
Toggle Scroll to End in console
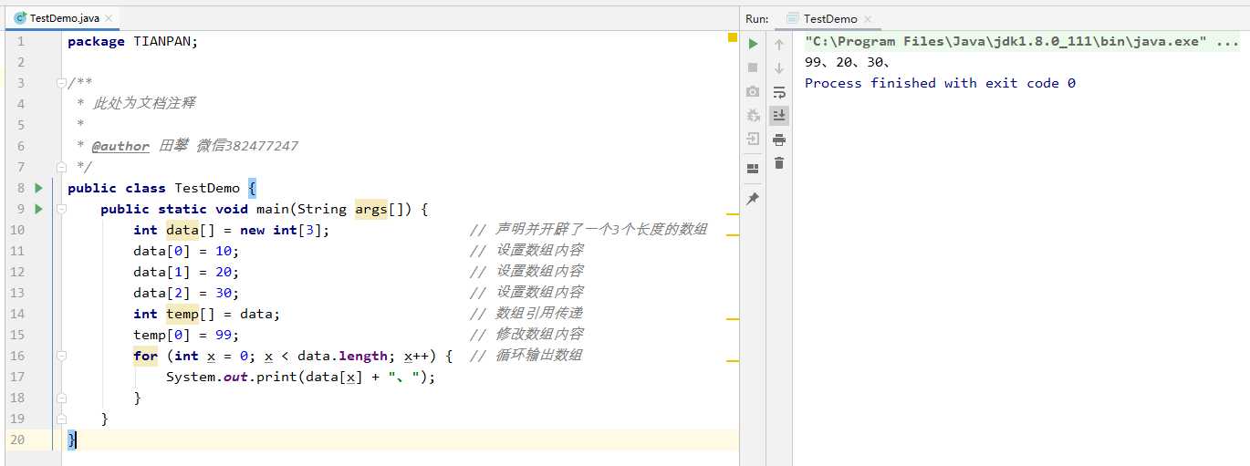pos(779,115)
